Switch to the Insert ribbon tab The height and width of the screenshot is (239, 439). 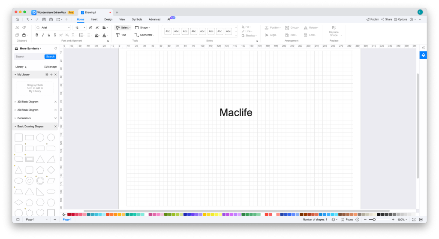(94, 19)
